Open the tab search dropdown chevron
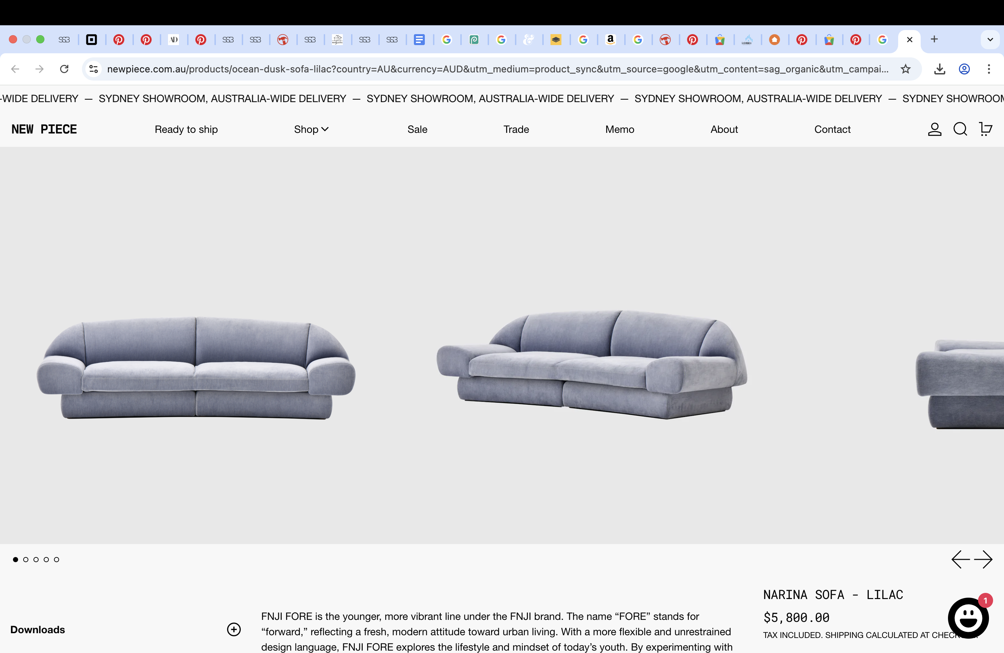 [x=990, y=39]
